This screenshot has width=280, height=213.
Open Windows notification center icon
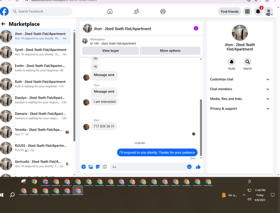pyautogui.click(x=273, y=195)
